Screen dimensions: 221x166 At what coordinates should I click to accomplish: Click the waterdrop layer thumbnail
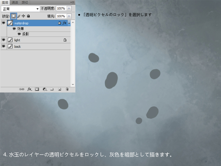(10, 23)
